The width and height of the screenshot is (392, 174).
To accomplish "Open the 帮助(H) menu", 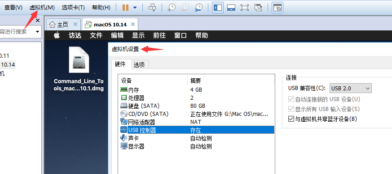I will pyautogui.click(x=101, y=8).
